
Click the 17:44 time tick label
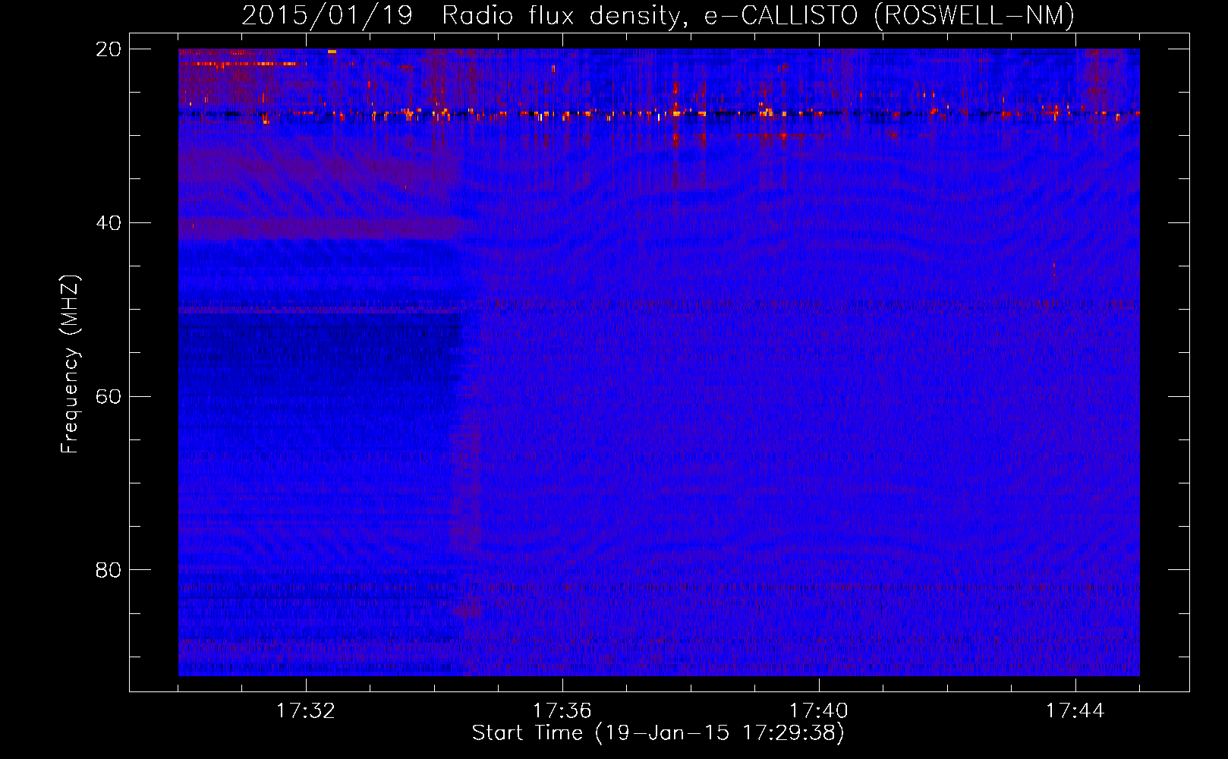(1075, 711)
